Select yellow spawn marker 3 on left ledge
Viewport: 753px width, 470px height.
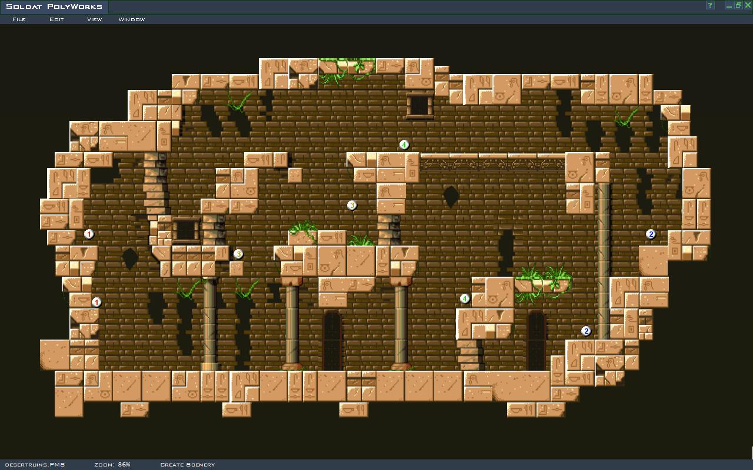[238, 254]
